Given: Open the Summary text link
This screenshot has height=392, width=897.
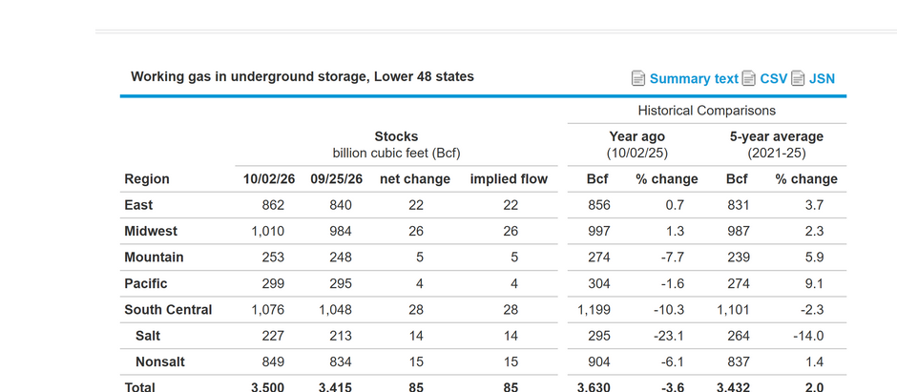Looking at the screenshot, I should tap(694, 79).
